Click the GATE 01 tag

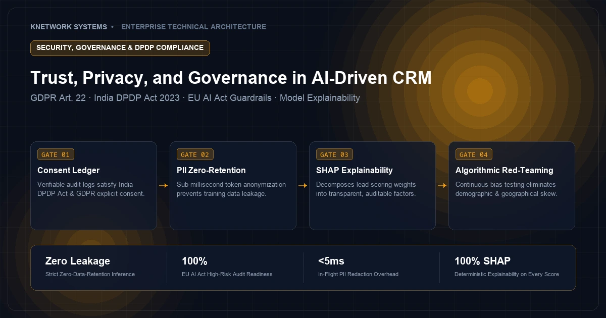[56, 154]
